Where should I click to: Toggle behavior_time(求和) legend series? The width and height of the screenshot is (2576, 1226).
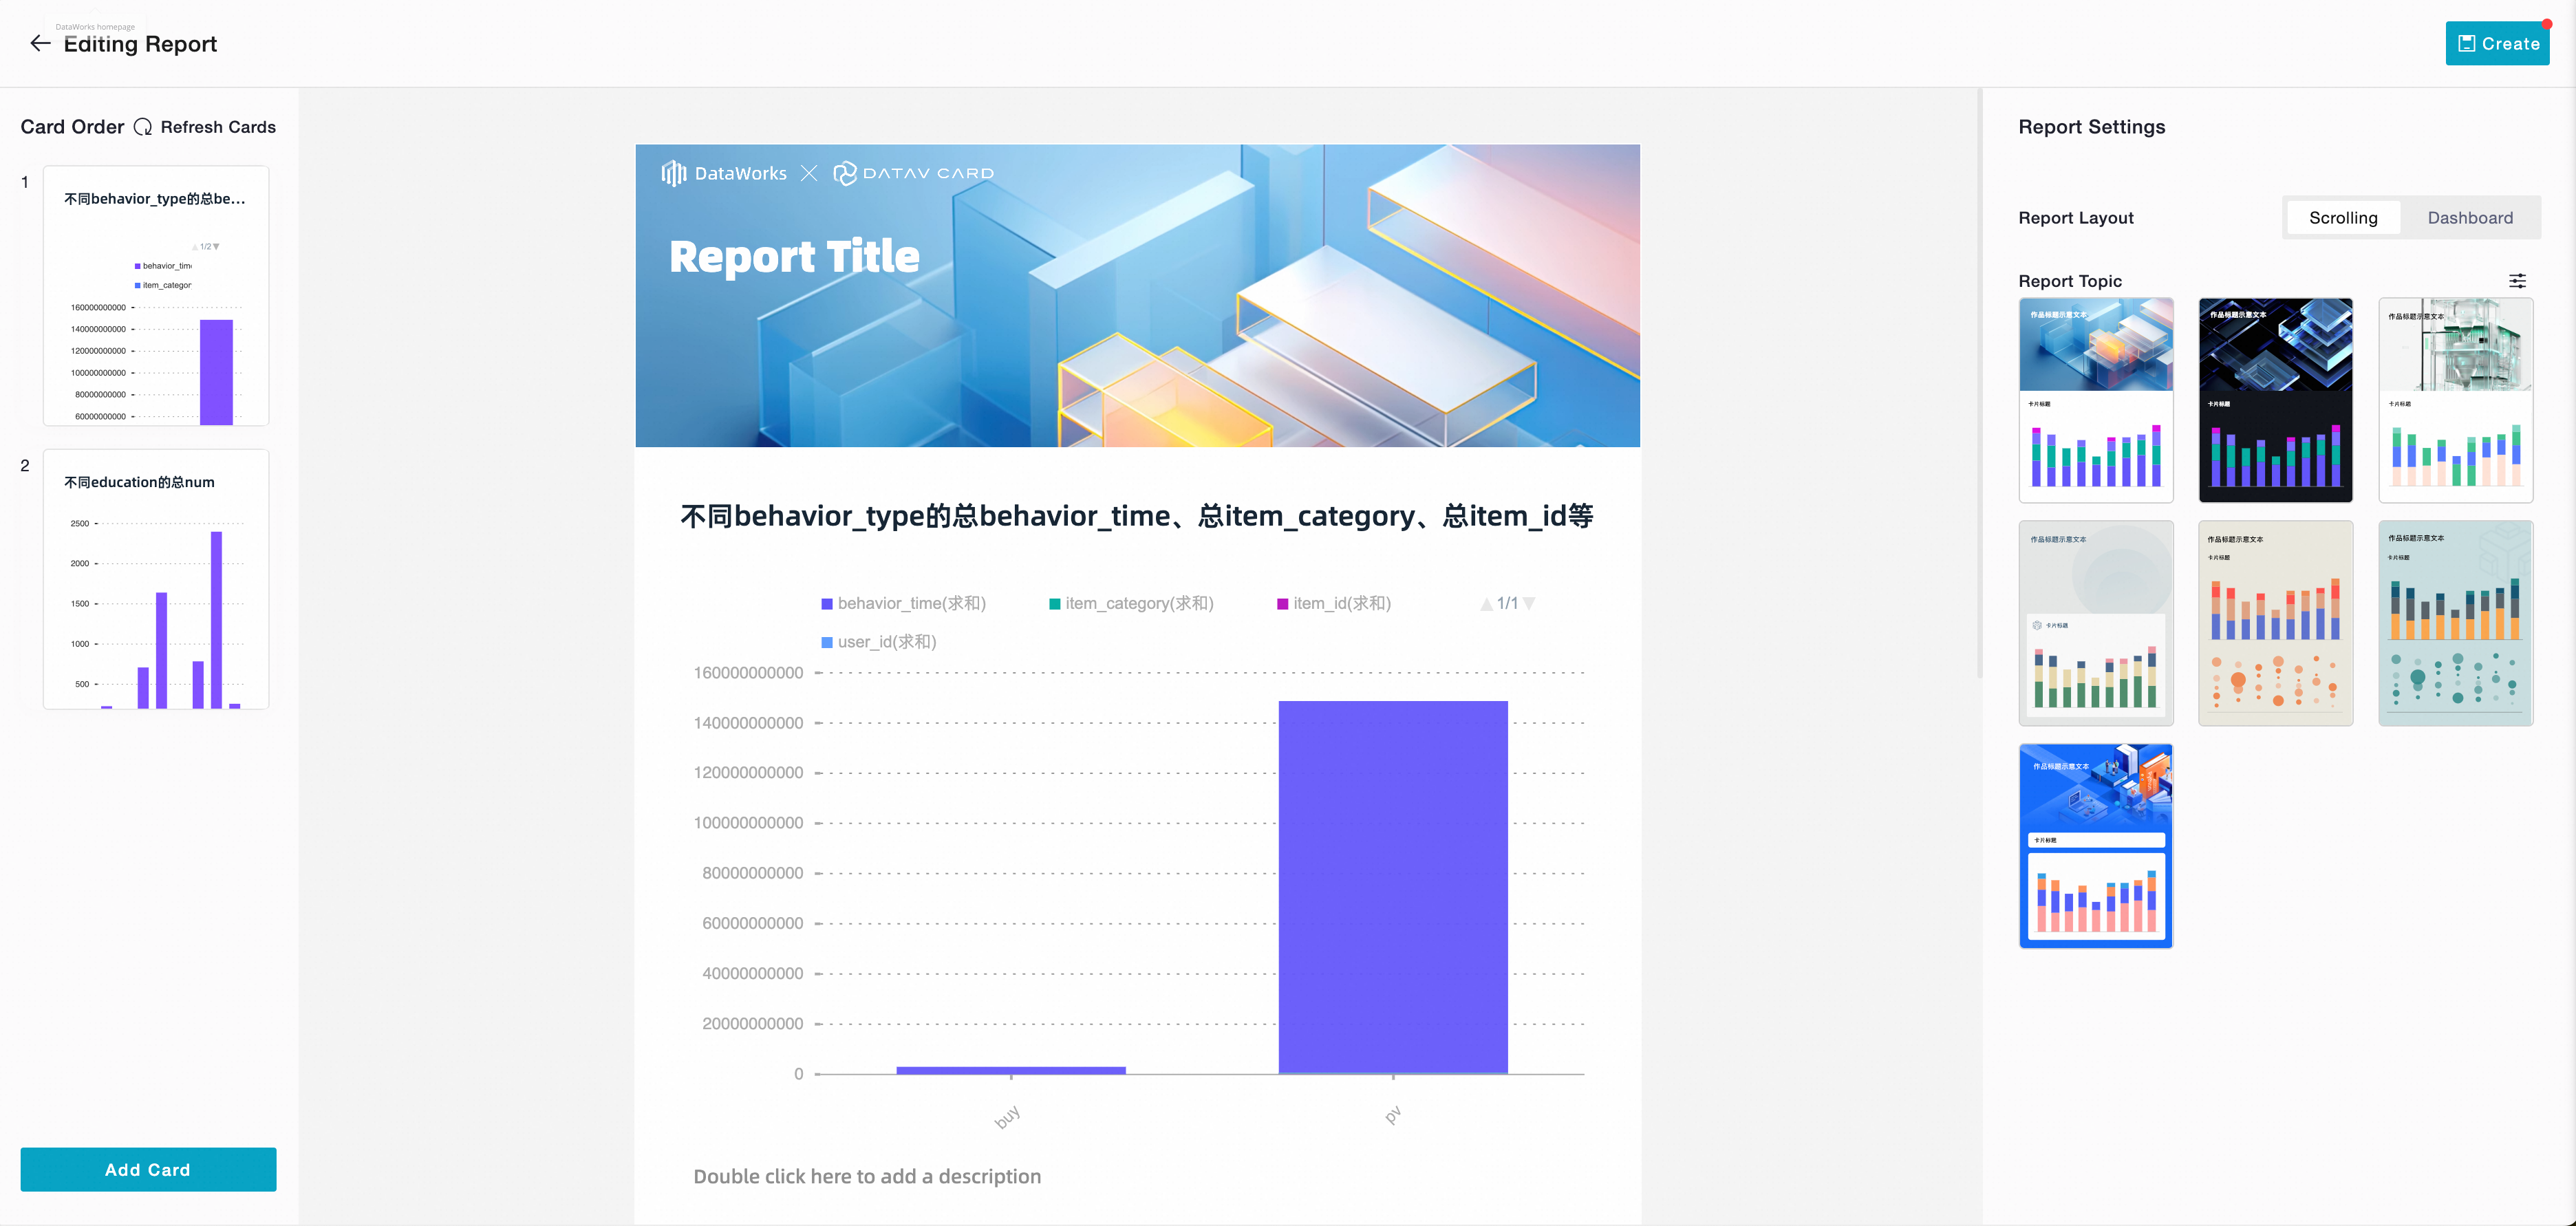903,603
